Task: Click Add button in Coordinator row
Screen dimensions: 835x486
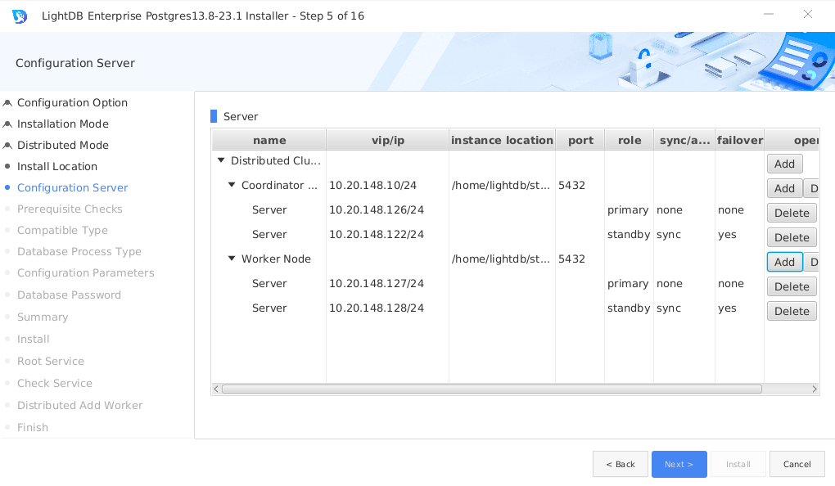Action: (x=784, y=188)
